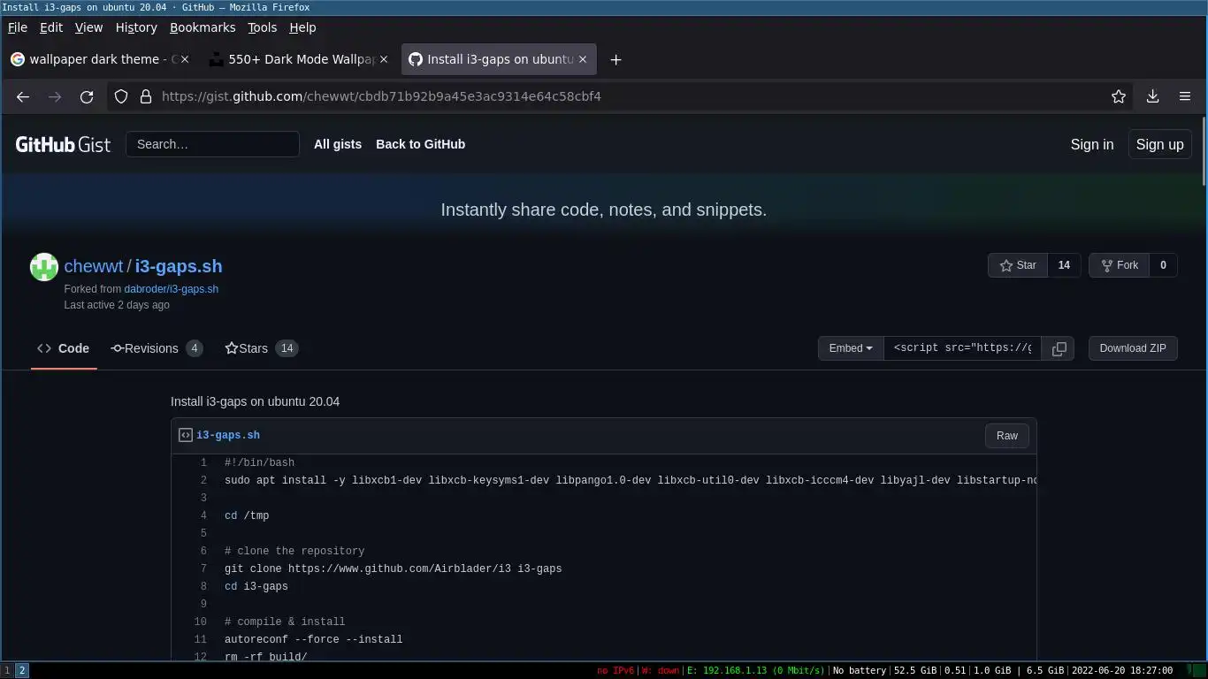Close the 'wallpaper dark theme' tab

click(186, 59)
